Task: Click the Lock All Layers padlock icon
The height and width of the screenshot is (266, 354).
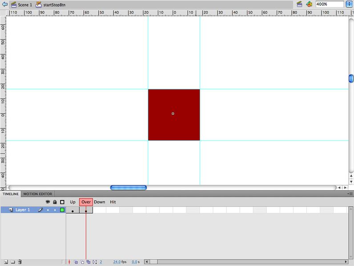Action: [x=55, y=202]
